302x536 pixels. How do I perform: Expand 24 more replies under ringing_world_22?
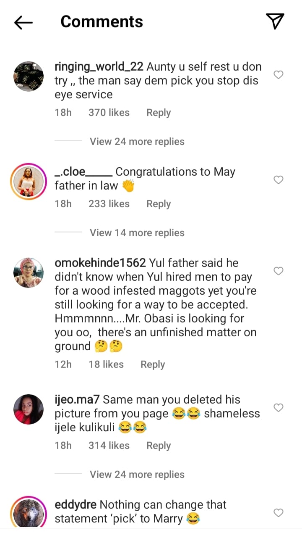tap(137, 142)
